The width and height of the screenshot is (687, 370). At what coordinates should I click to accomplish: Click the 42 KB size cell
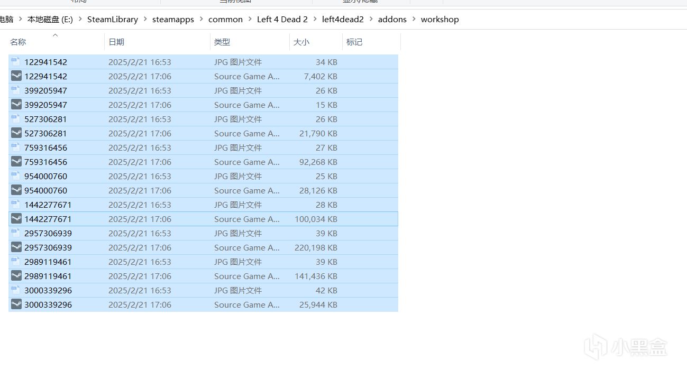click(x=326, y=290)
